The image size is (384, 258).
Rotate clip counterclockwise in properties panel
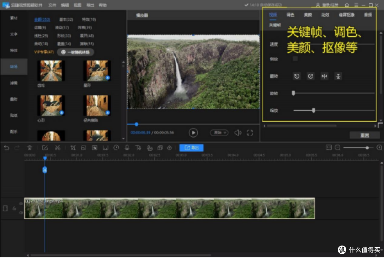point(297,76)
